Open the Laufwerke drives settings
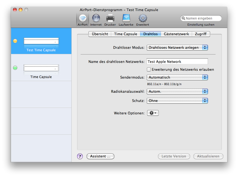Viewport: 238px width, 177px height. point(126,20)
